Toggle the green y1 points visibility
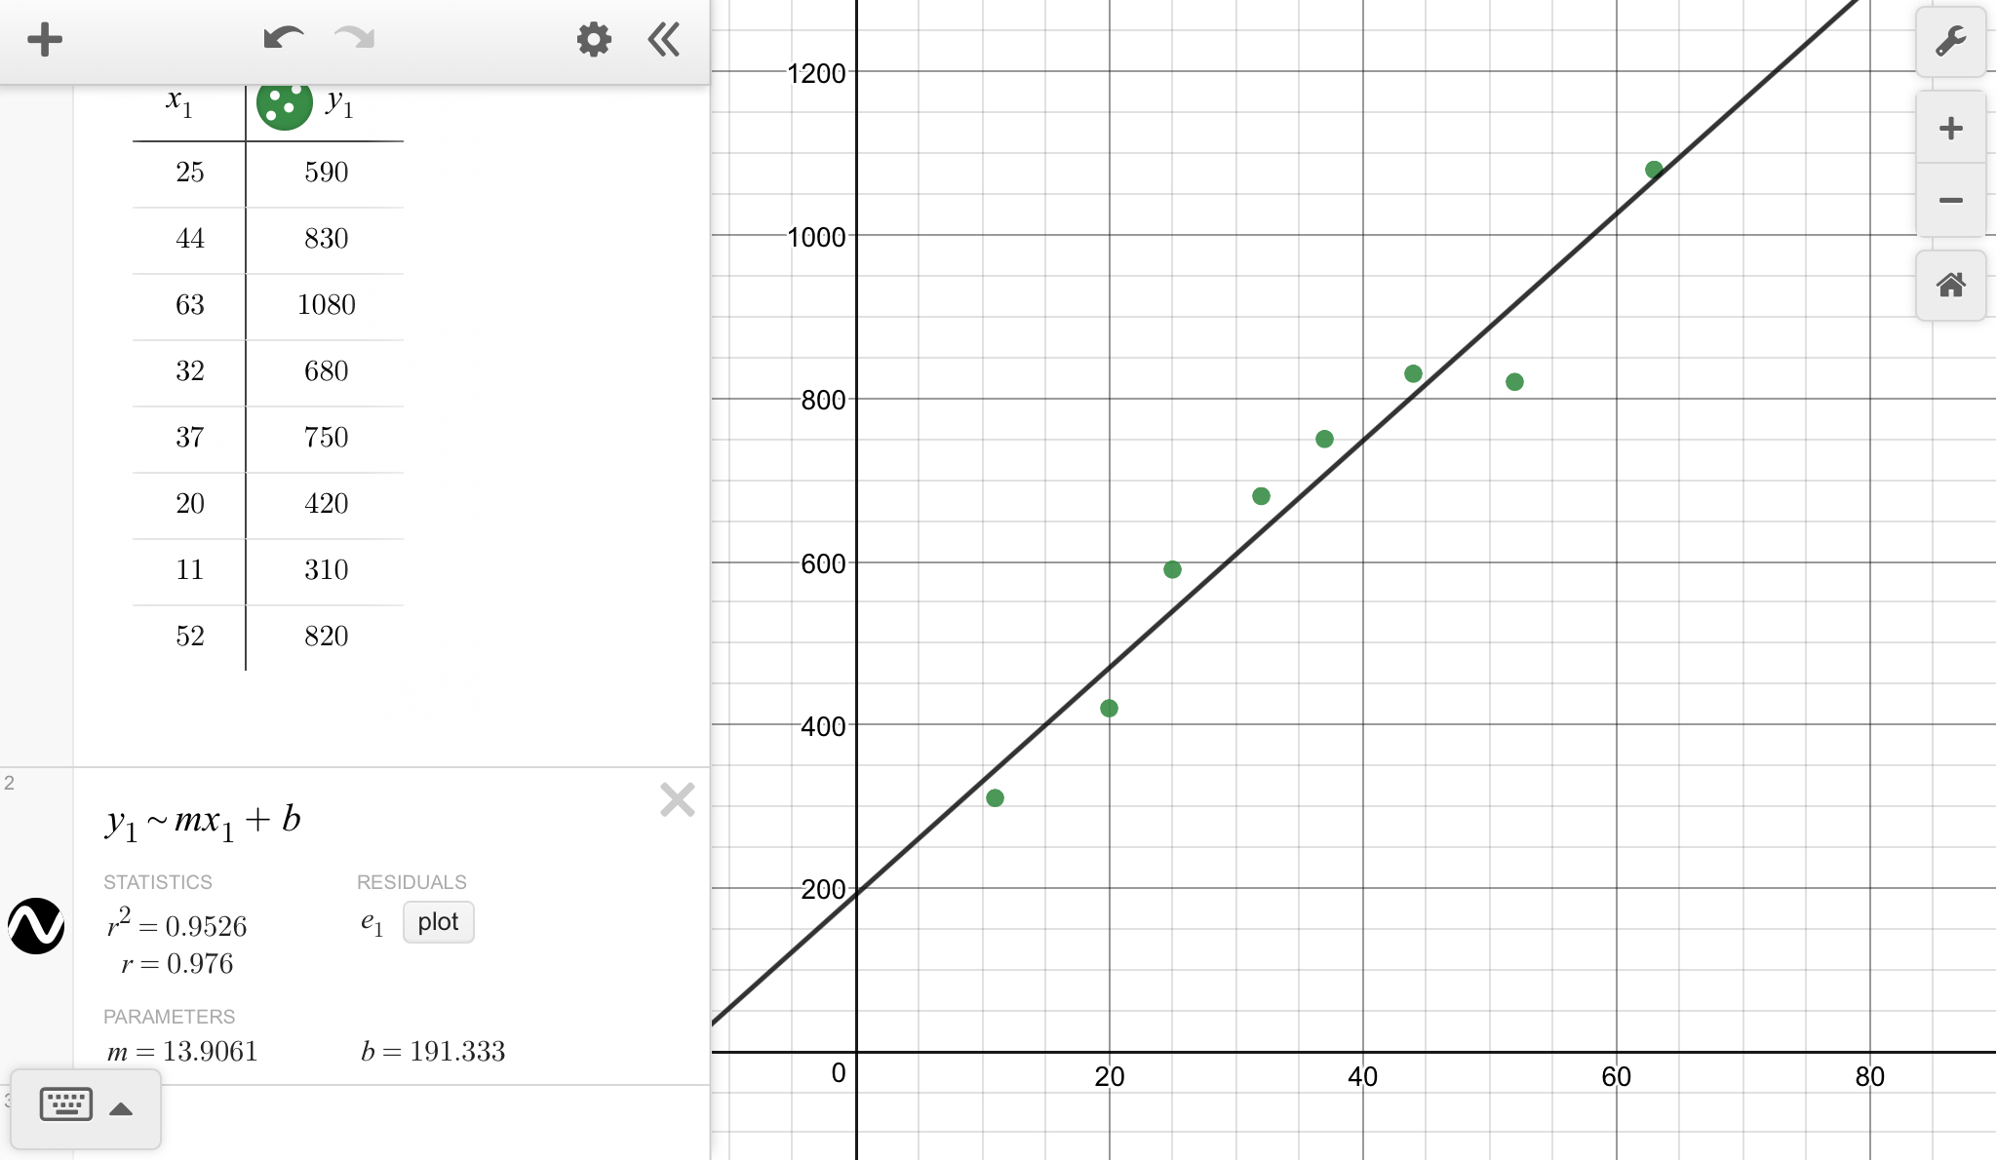Screen dimensions: 1997x1160 tap(284, 104)
